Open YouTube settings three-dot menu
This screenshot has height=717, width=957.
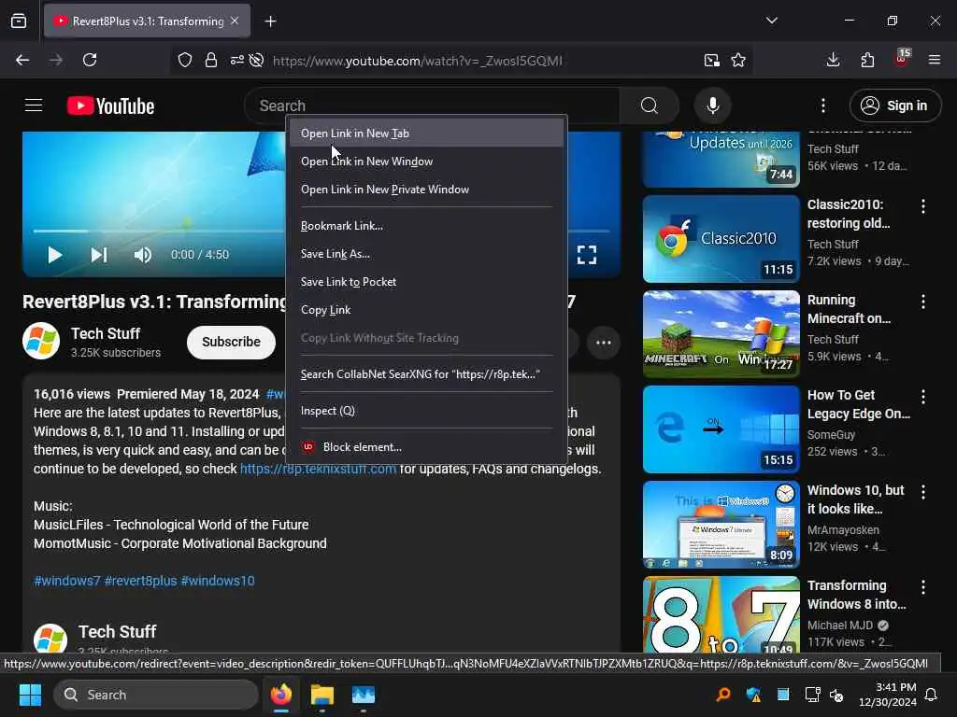(823, 105)
